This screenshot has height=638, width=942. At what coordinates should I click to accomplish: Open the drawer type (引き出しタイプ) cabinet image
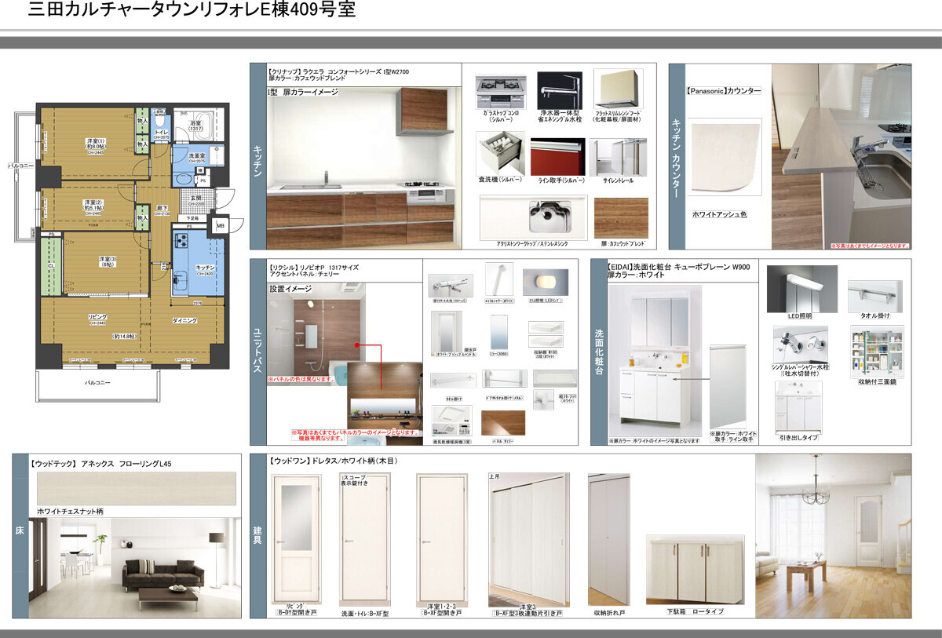point(798,407)
